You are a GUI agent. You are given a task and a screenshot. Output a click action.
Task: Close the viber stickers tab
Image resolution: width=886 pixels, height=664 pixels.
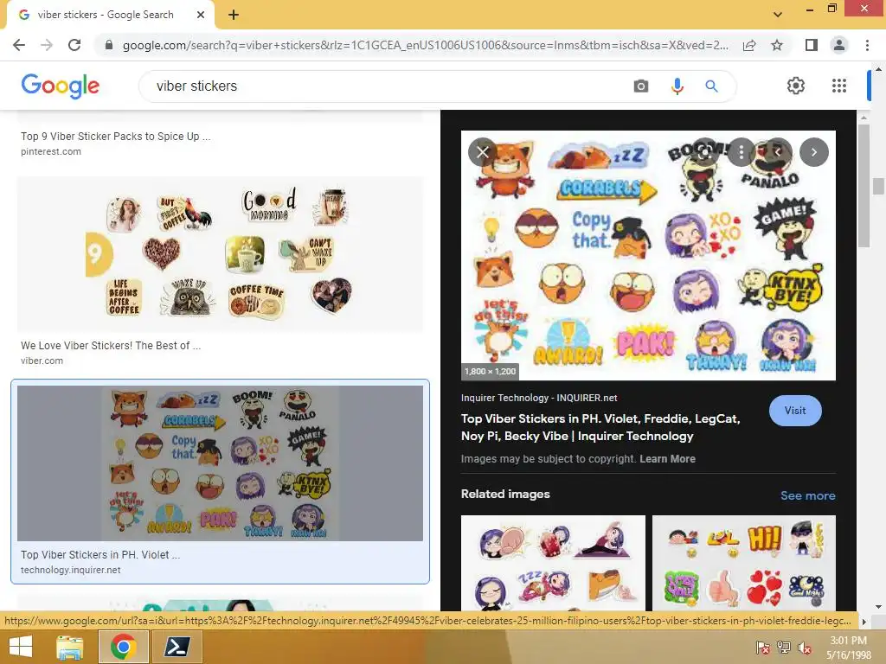click(x=201, y=16)
